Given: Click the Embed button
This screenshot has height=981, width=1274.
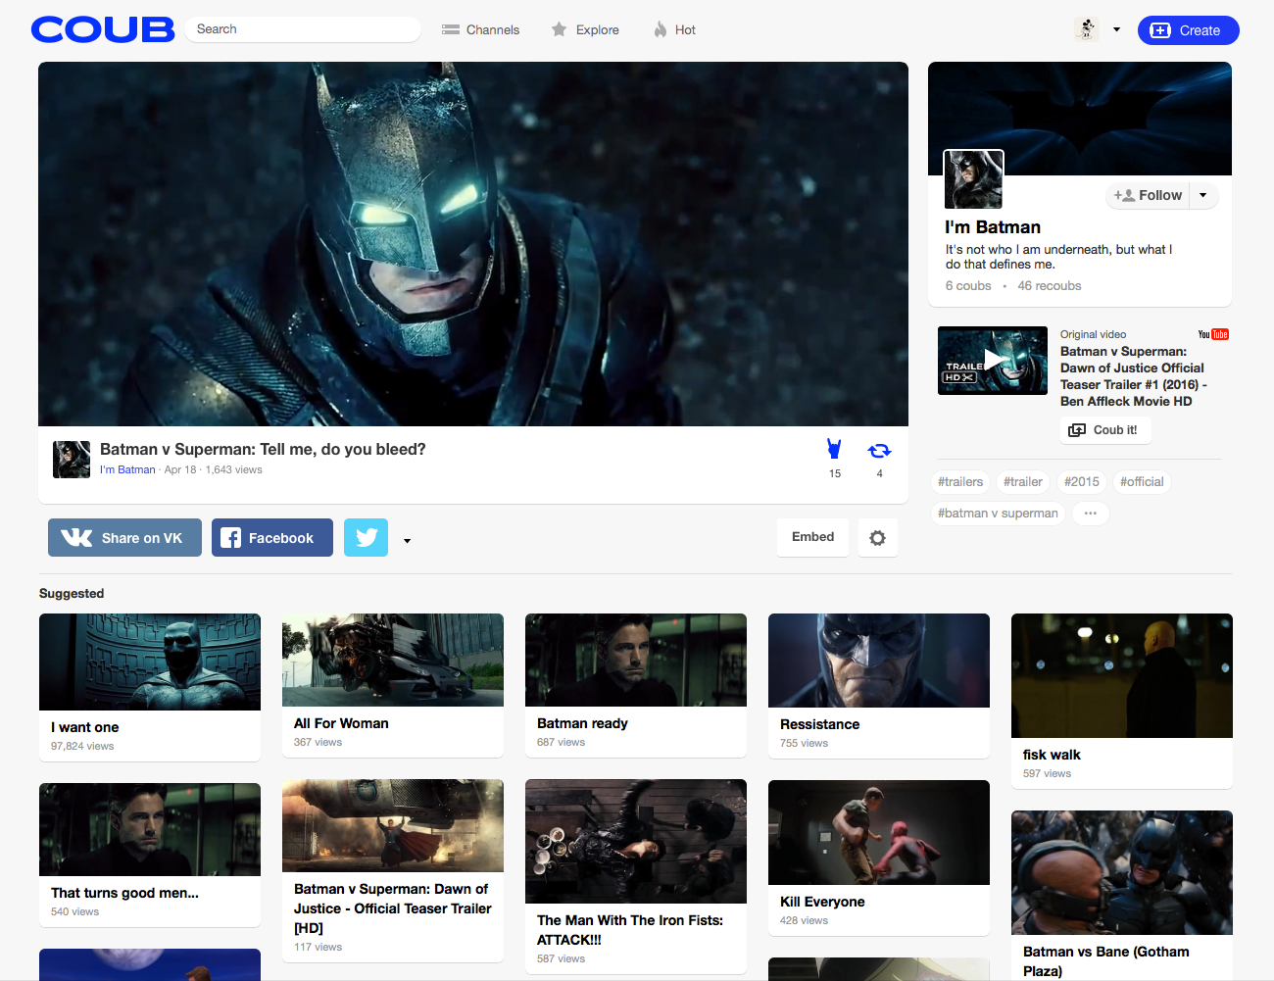Looking at the screenshot, I should (812, 537).
